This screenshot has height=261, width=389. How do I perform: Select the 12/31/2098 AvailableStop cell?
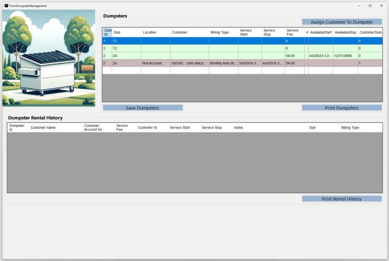point(345,56)
